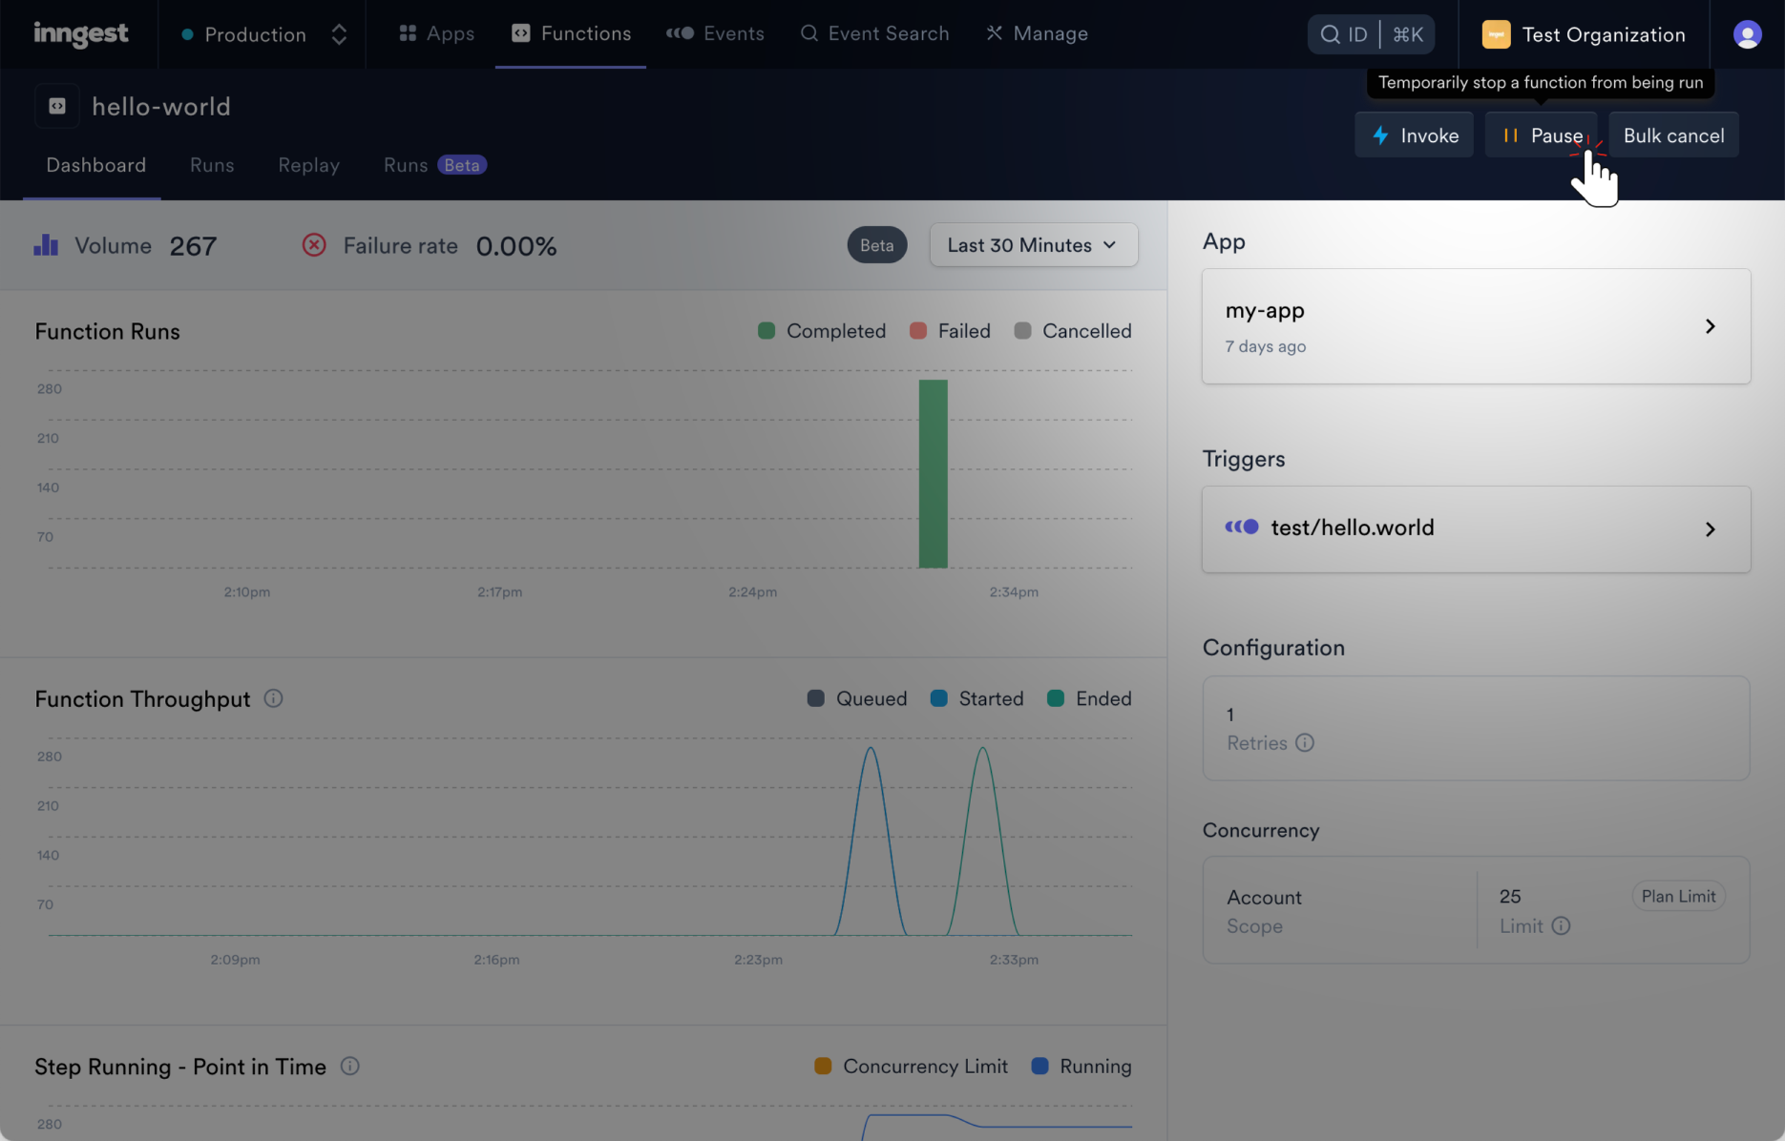Open Event Search
Screen dimensions: 1785x1141
point(875,33)
